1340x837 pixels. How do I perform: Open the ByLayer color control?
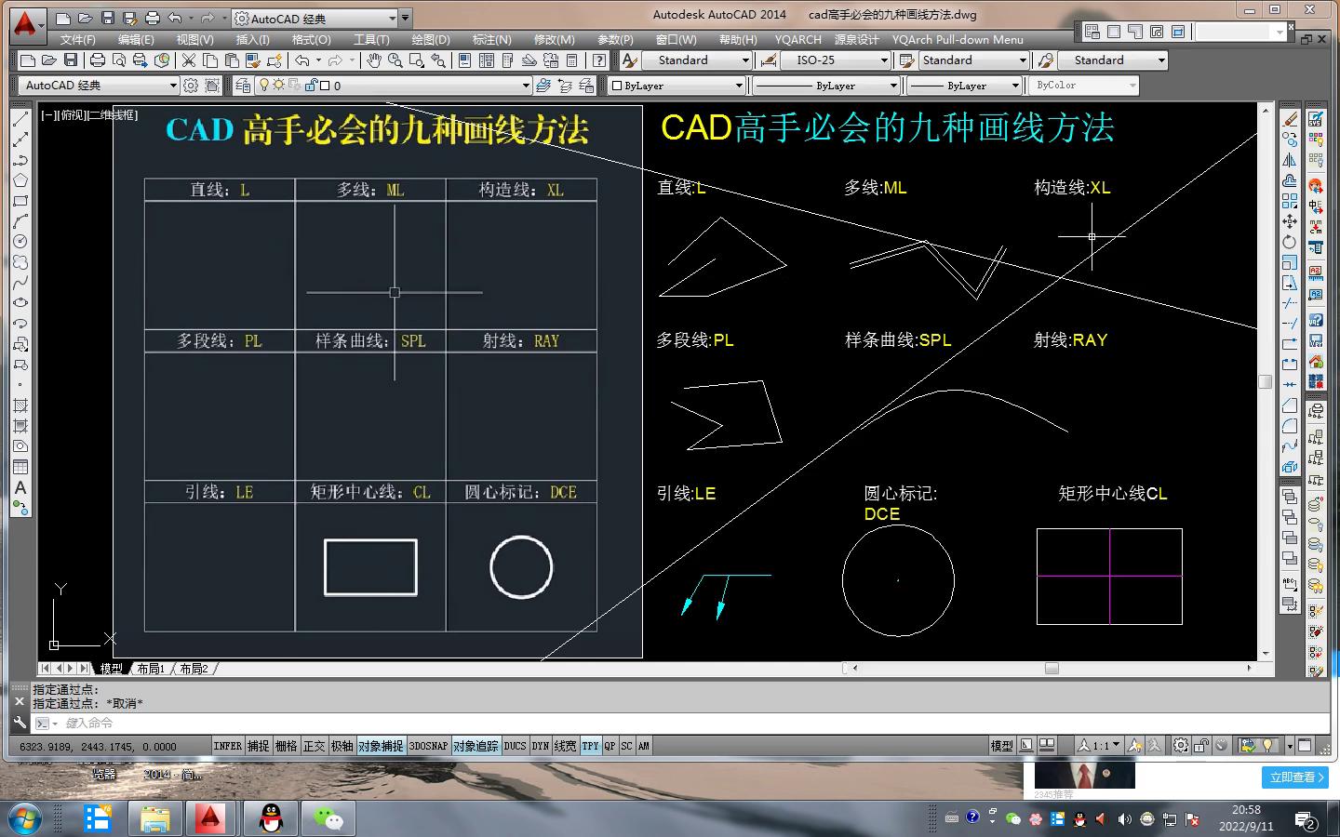pyautogui.click(x=739, y=86)
